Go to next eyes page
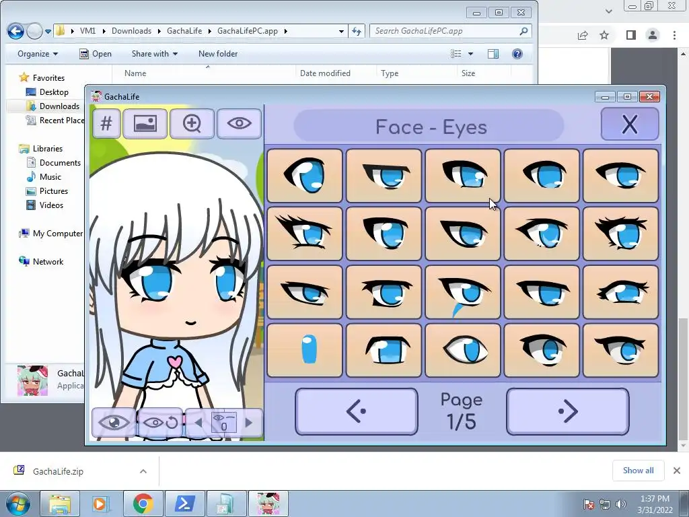 click(567, 411)
